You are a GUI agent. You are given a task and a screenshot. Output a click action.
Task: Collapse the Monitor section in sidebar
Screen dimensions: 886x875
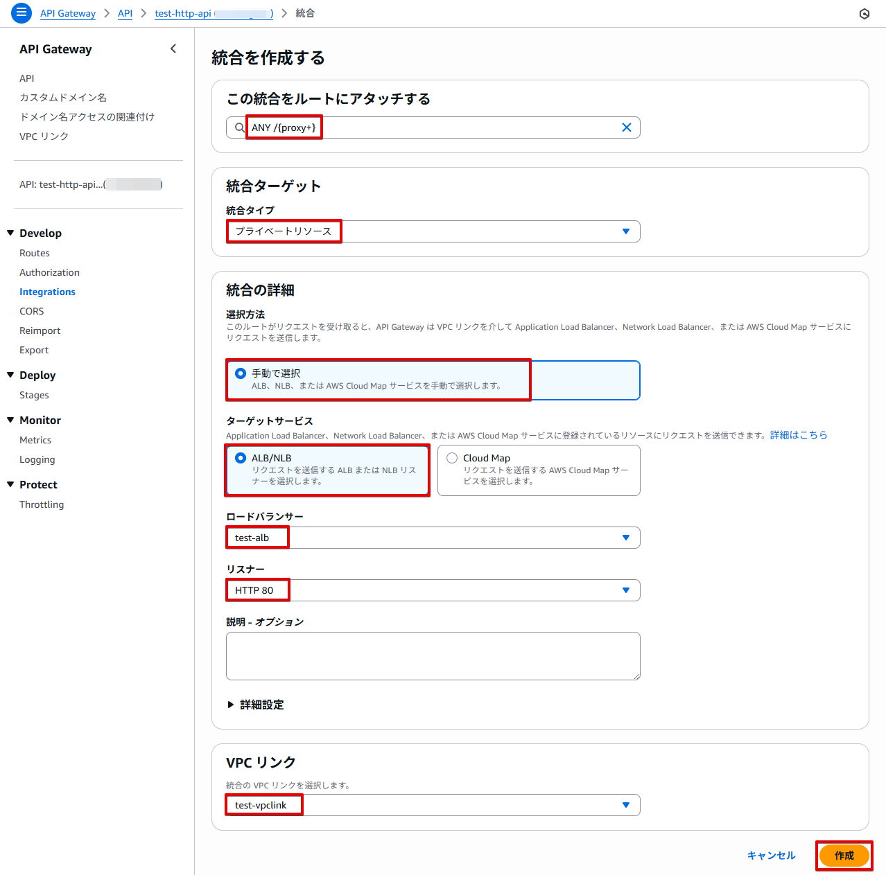point(10,420)
